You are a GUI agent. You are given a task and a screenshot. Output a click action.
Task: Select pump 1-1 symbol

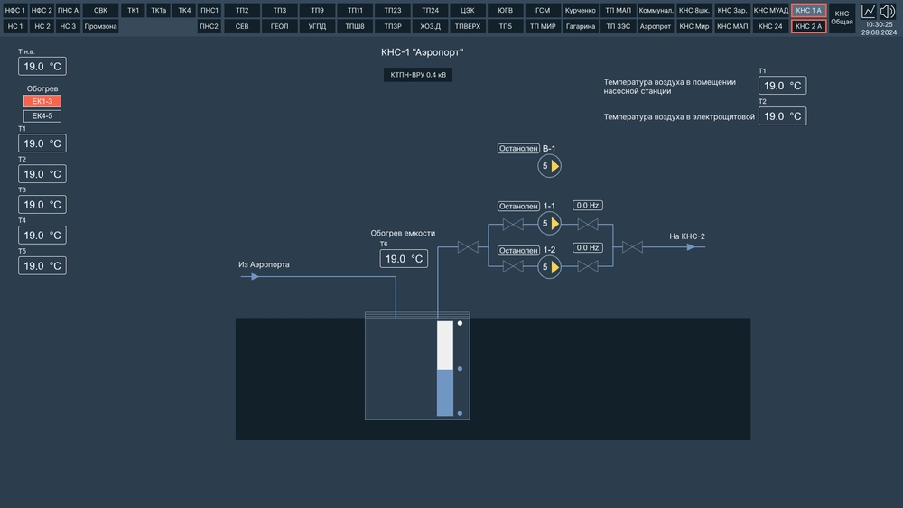pos(550,223)
